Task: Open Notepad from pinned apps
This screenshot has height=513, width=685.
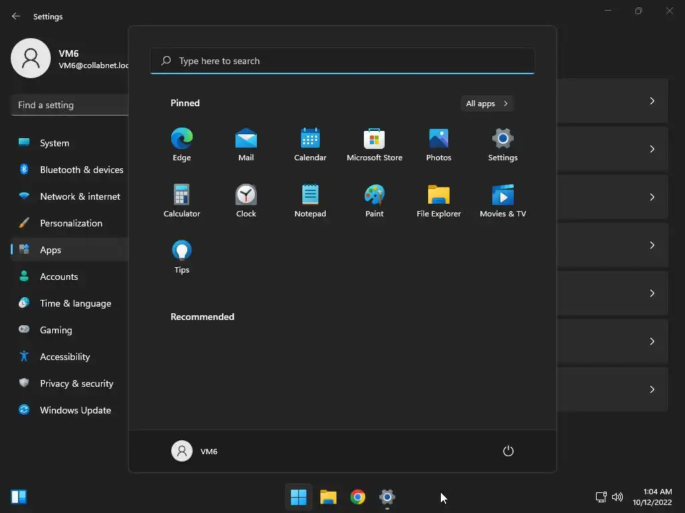Action: click(x=310, y=200)
